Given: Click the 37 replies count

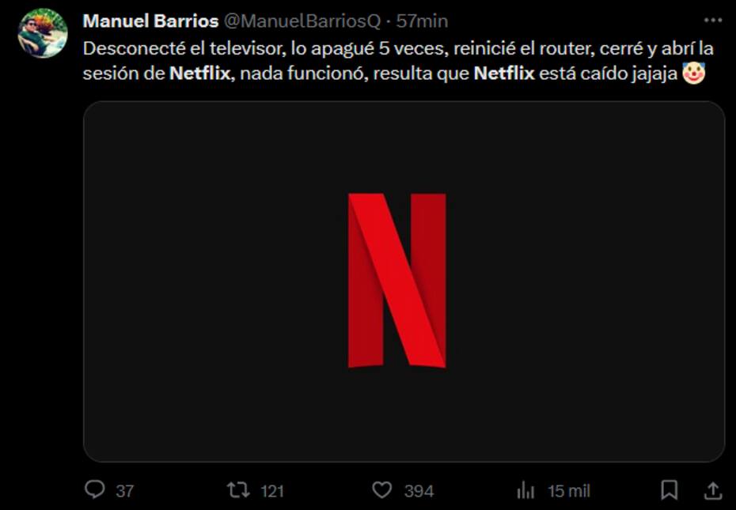Looking at the screenshot, I should pos(125,491).
